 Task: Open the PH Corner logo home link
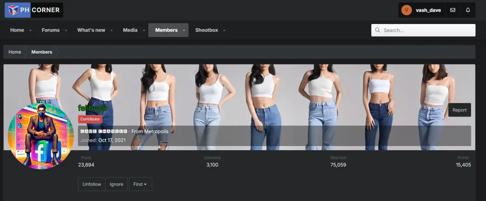pos(34,10)
